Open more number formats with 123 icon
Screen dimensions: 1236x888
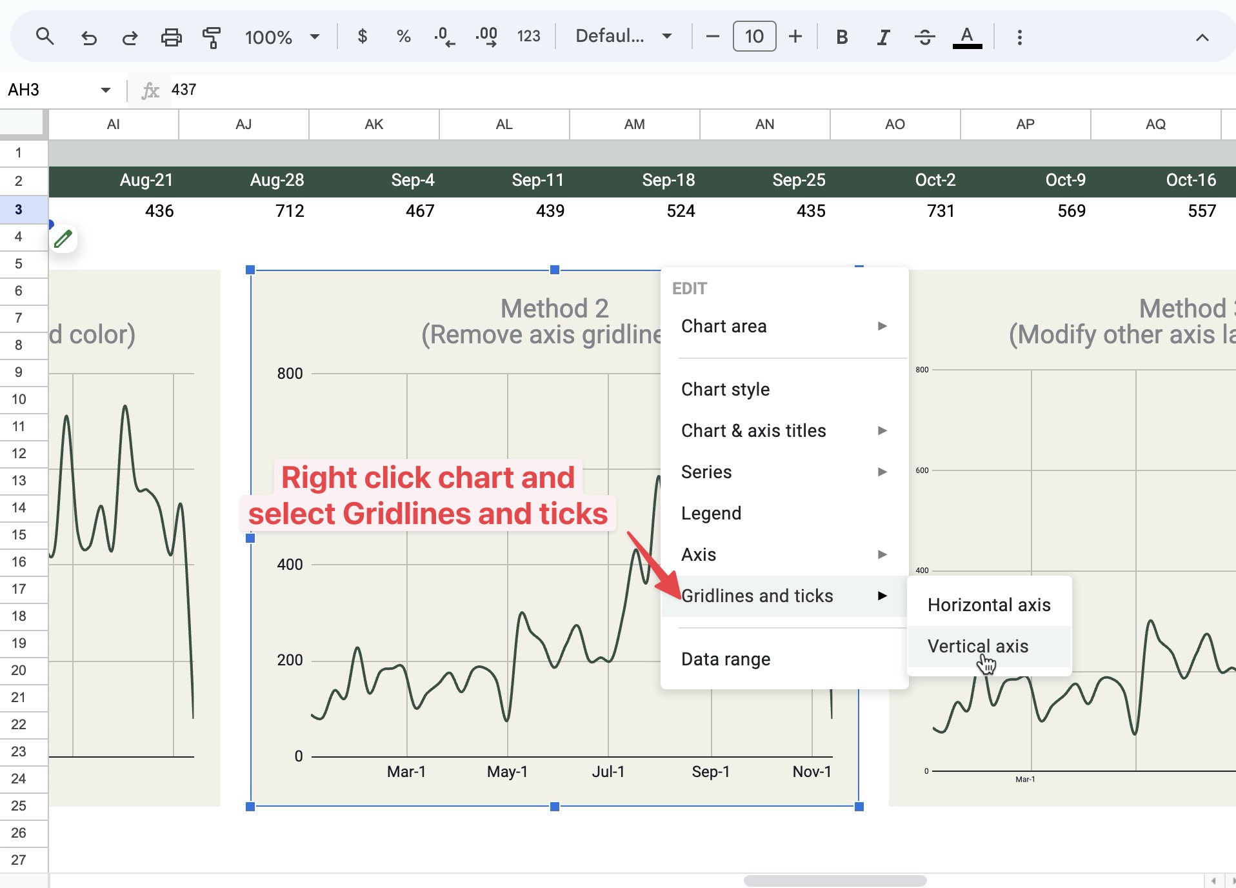pyautogui.click(x=529, y=37)
